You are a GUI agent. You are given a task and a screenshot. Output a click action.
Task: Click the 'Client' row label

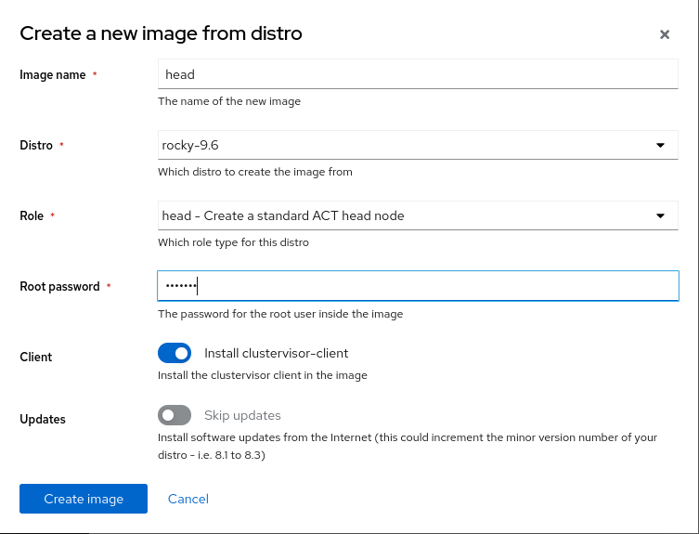[x=36, y=358]
